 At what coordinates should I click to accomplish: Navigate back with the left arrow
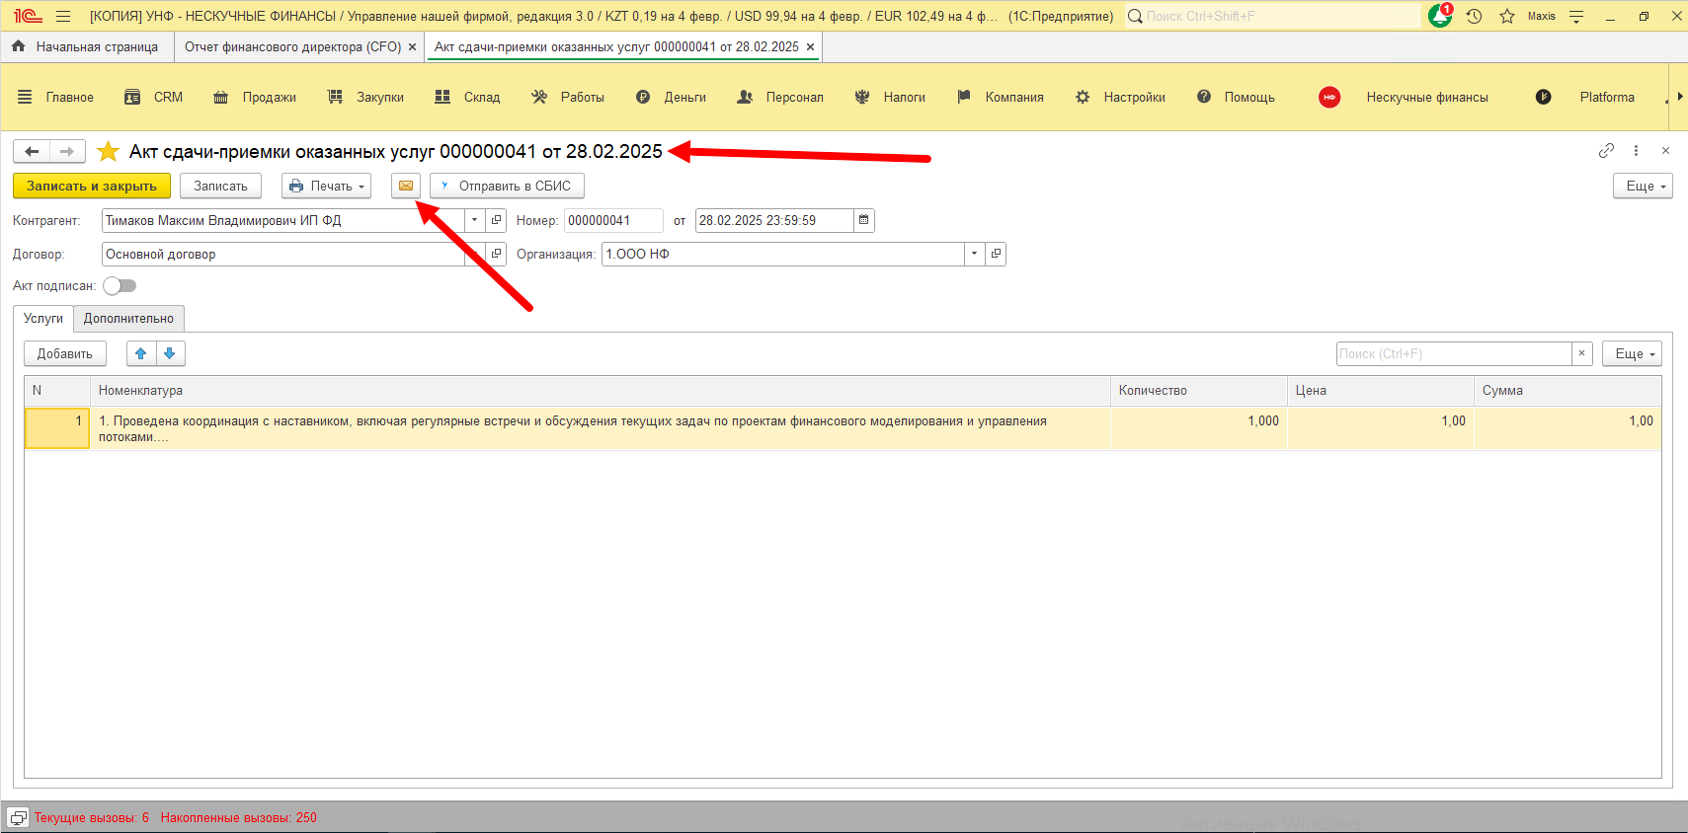click(32, 151)
